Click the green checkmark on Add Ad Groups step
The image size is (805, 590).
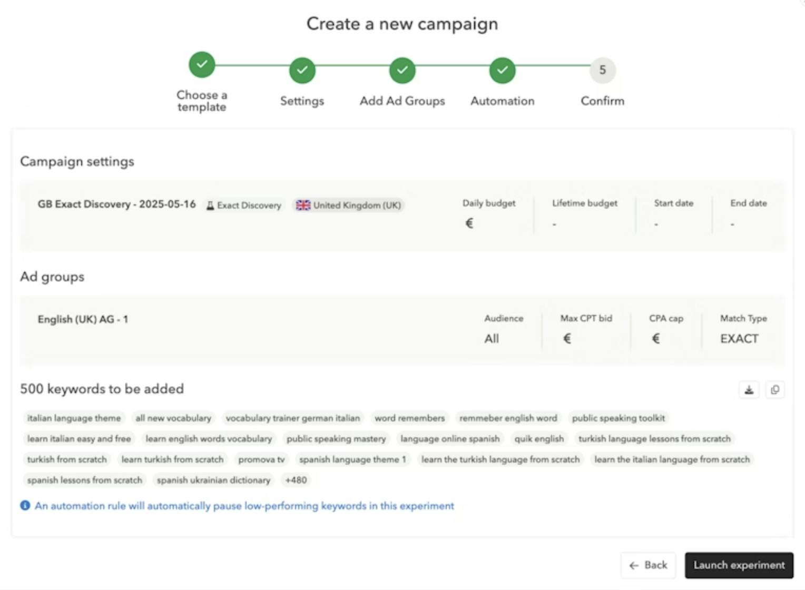coord(401,70)
